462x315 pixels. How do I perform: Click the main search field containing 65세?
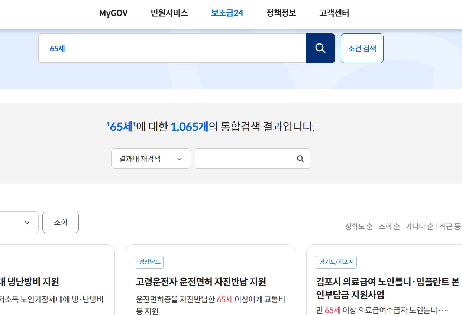[172, 48]
